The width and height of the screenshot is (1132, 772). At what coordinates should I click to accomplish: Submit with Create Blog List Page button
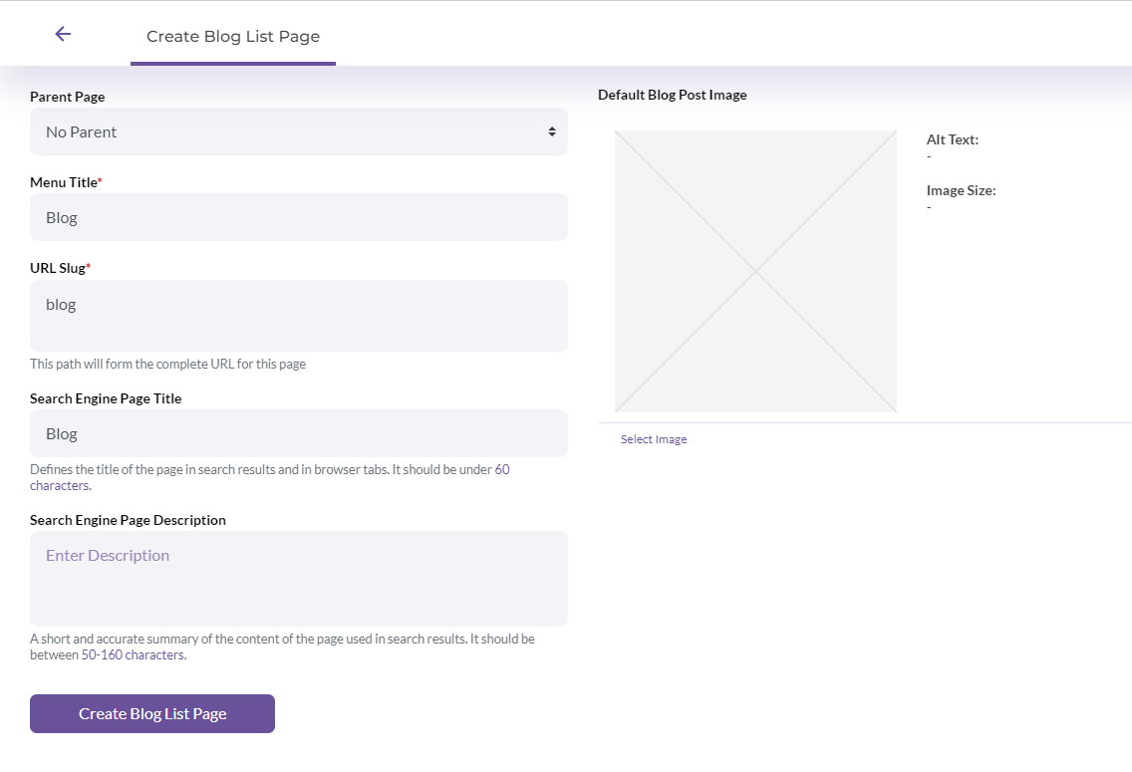click(x=152, y=713)
